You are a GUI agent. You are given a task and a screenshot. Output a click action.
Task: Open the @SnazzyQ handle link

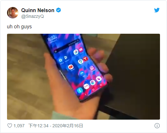coord(33,16)
